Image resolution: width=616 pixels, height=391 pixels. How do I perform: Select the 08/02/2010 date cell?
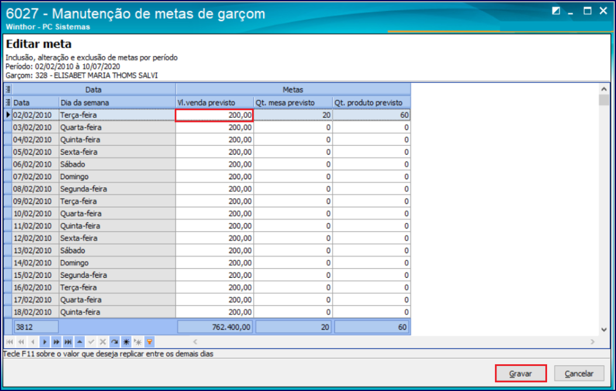[x=36, y=189]
